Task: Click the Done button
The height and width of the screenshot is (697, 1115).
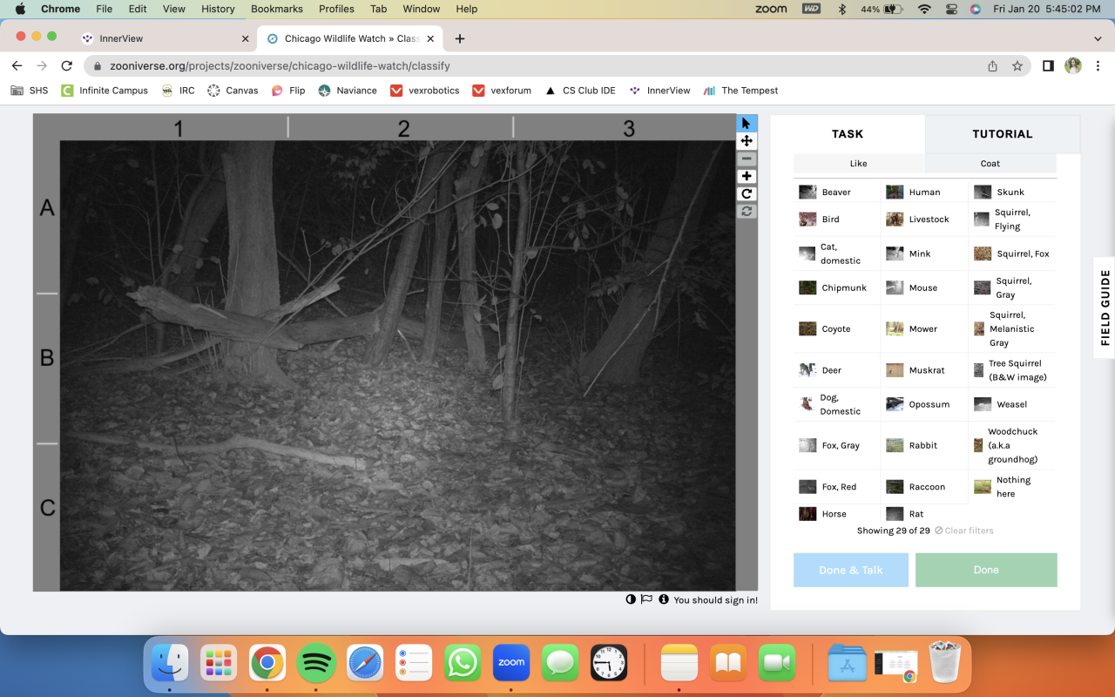Action: pyautogui.click(x=986, y=570)
